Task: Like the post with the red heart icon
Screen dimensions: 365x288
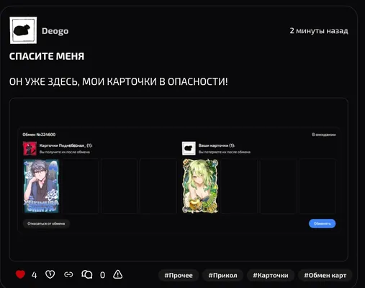Action: click(20, 274)
